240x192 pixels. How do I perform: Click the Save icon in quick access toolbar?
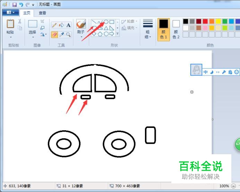[x=15, y=5]
